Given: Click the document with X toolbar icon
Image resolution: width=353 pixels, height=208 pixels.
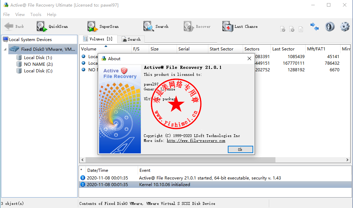Looking at the screenshot, I should pyautogui.click(x=292, y=29).
